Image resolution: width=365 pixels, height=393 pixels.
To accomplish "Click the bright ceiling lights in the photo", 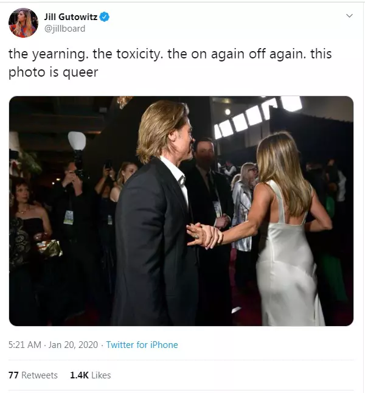I will [255, 117].
